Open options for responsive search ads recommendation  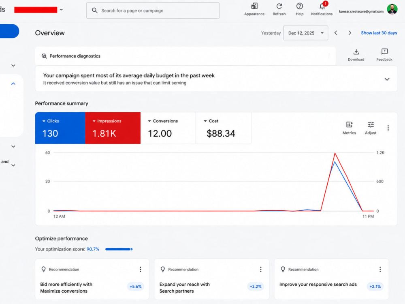pyautogui.click(x=380, y=270)
